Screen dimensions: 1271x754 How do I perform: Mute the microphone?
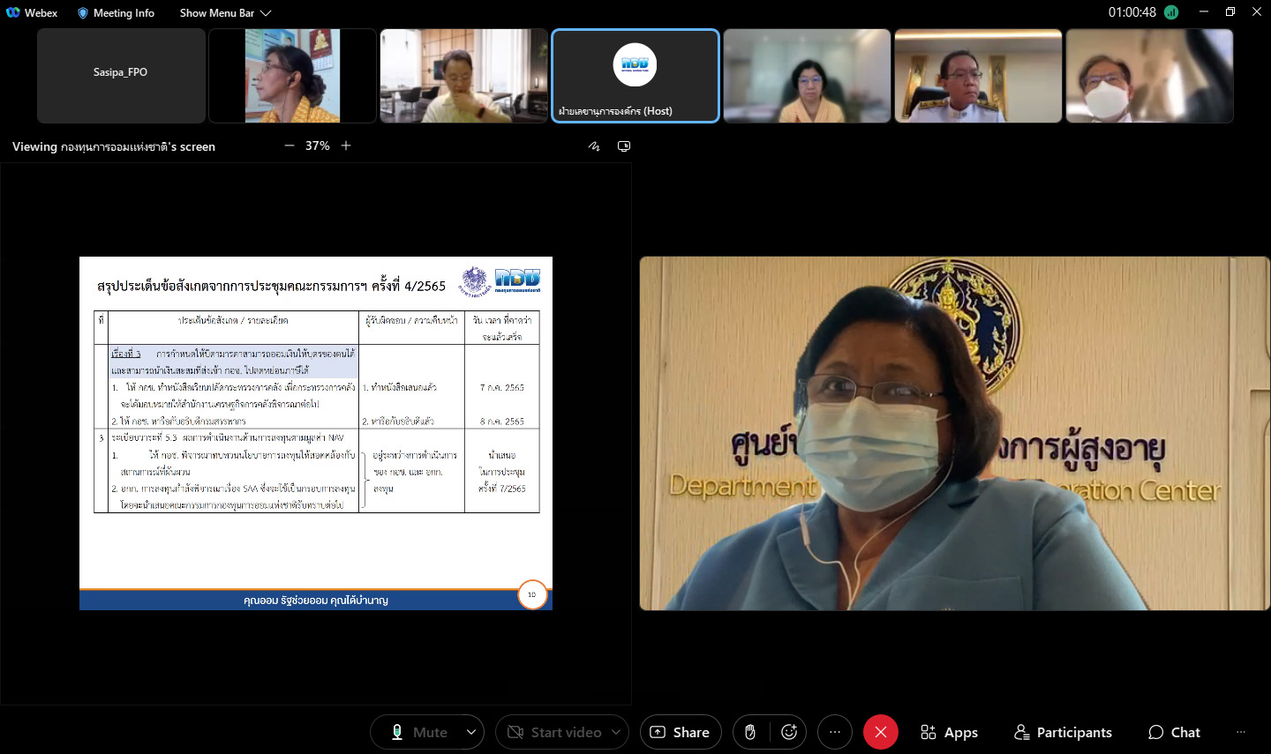tap(418, 732)
